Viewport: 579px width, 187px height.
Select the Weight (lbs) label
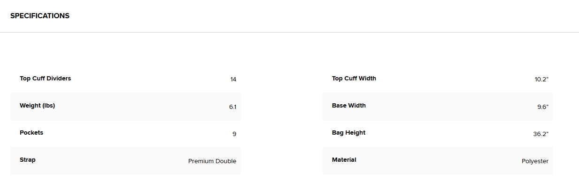pyautogui.click(x=37, y=106)
